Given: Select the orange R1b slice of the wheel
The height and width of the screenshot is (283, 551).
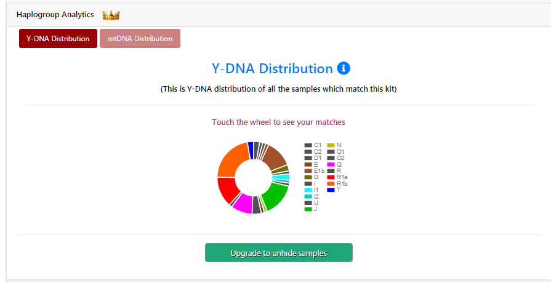Looking at the screenshot, I should point(231,158).
